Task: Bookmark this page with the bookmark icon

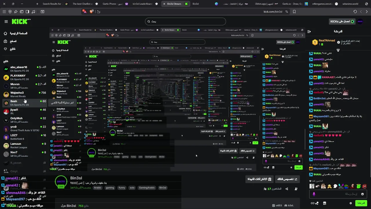Action: coord(294,12)
